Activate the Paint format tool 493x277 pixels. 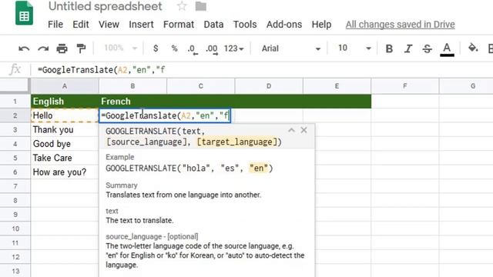(x=81, y=48)
